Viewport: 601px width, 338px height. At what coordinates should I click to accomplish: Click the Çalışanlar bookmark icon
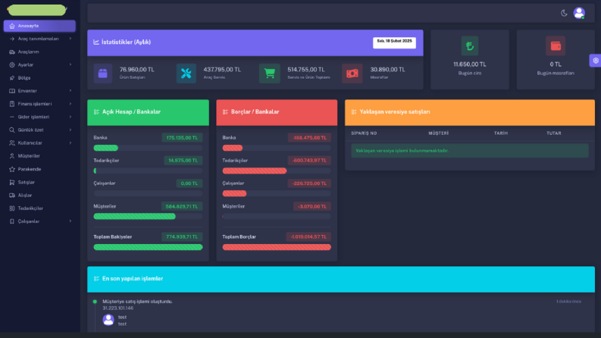[x=12, y=221]
